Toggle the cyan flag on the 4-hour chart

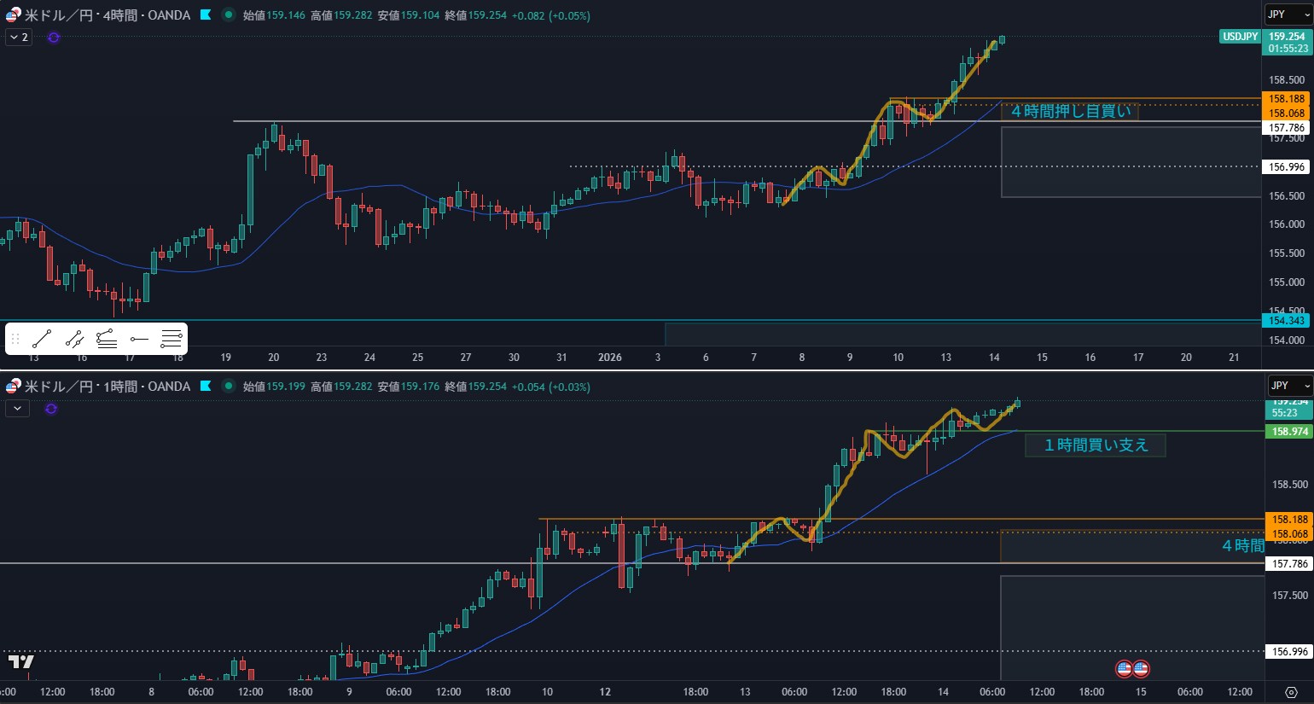pyautogui.click(x=206, y=15)
